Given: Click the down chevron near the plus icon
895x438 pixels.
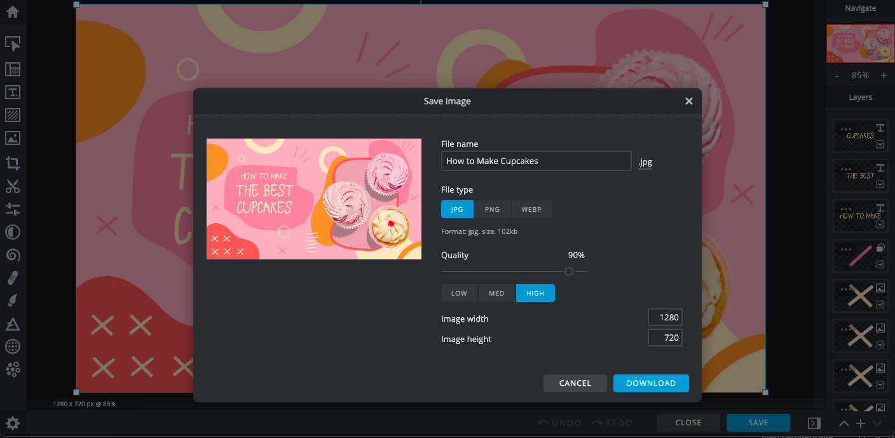Looking at the screenshot, I should coord(877,423).
